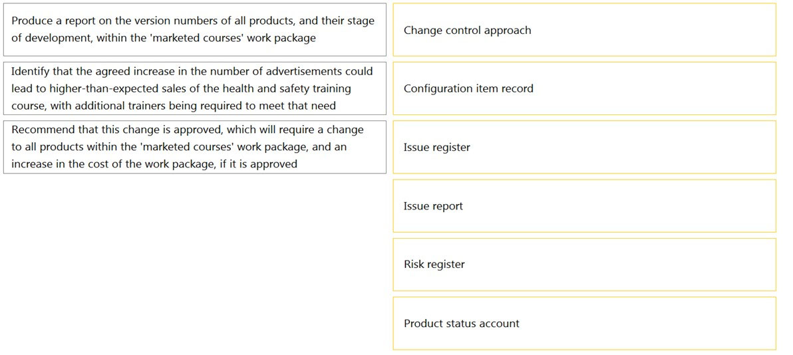Click the 'Risk register' label text
Image resolution: width=793 pixels, height=355 pixels.
pos(434,265)
